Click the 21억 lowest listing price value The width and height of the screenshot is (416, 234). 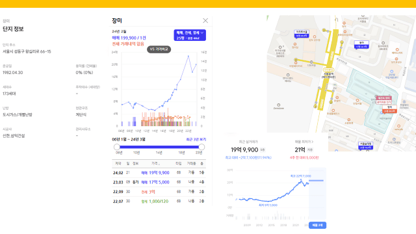point(300,150)
